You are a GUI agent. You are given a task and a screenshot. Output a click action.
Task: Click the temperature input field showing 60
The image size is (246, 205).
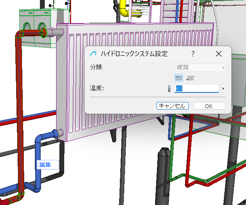point(197,89)
